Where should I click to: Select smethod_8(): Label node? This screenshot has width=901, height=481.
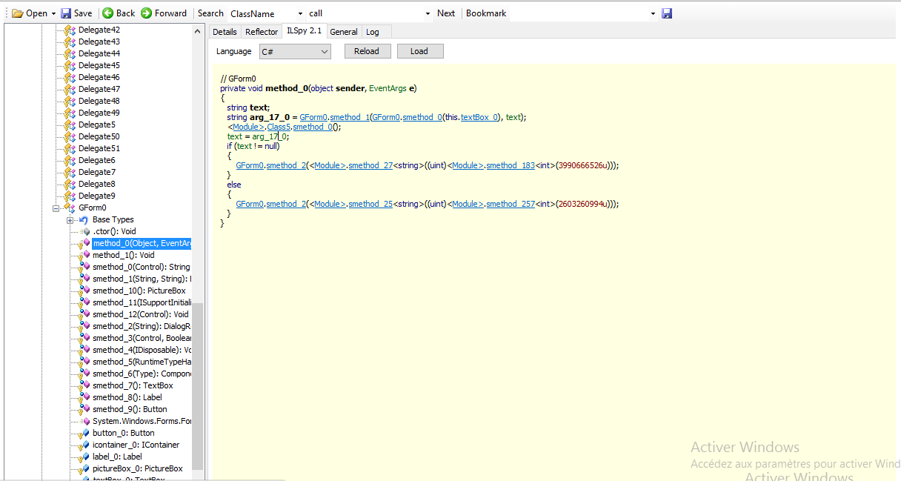pos(127,397)
